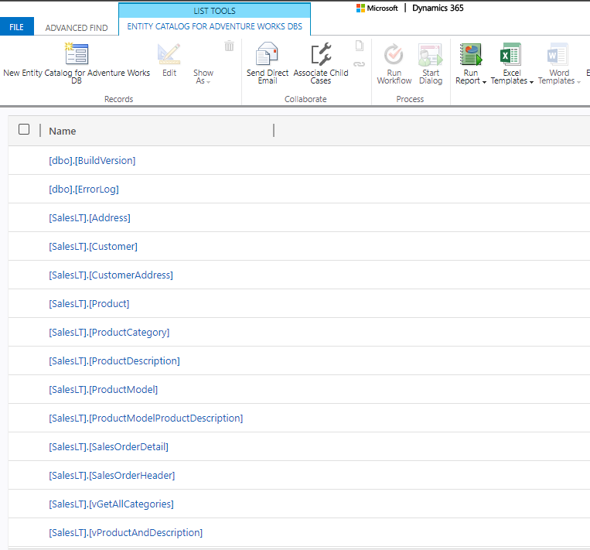590x550 pixels.
Task: Open [SalesLT].[Address] record
Action: [90, 218]
